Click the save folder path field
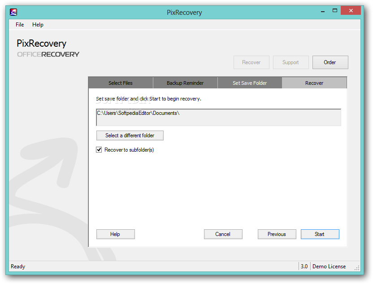 pyautogui.click(x=218, y=118)
